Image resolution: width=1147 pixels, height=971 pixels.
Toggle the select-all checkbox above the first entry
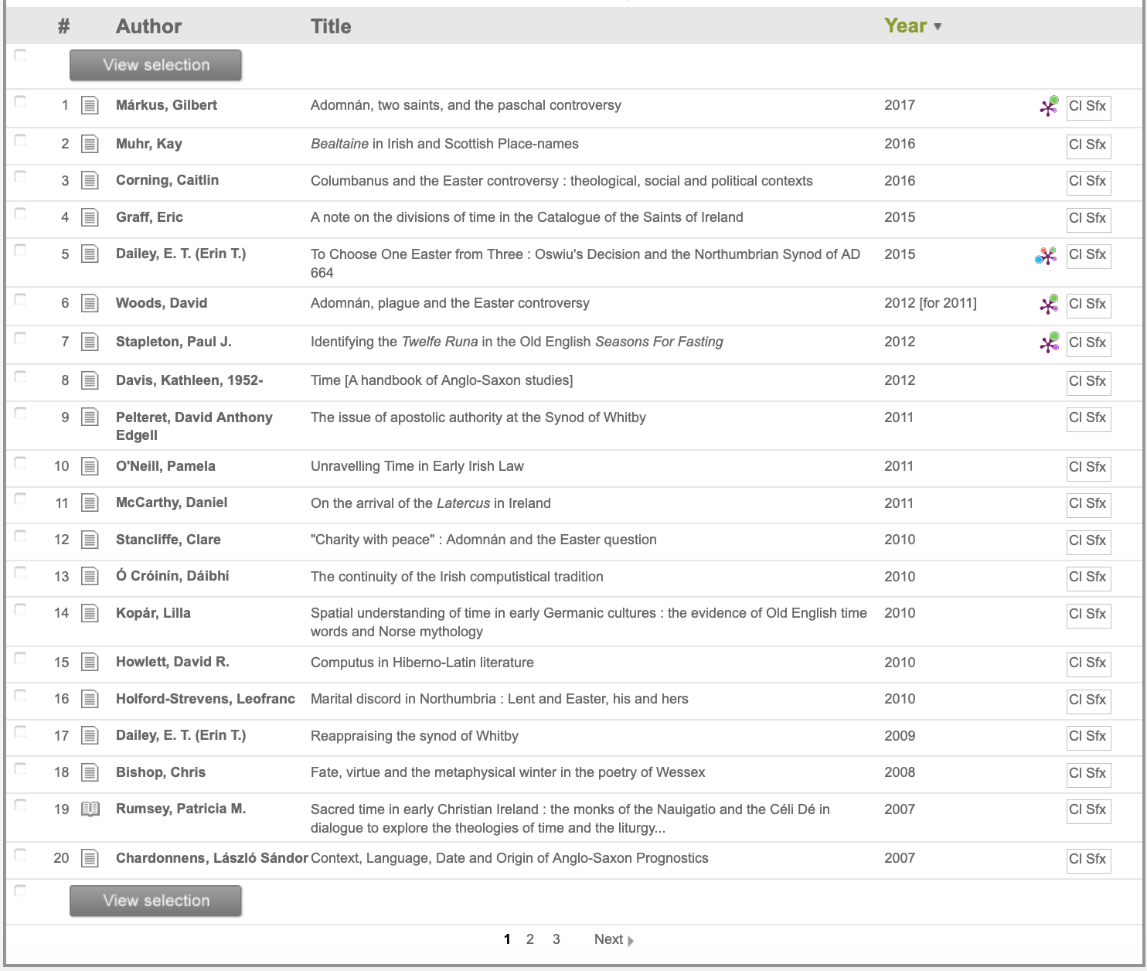[x=21, y=56]
